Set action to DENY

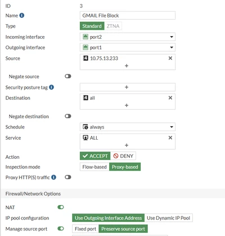[x=123, y=156]
